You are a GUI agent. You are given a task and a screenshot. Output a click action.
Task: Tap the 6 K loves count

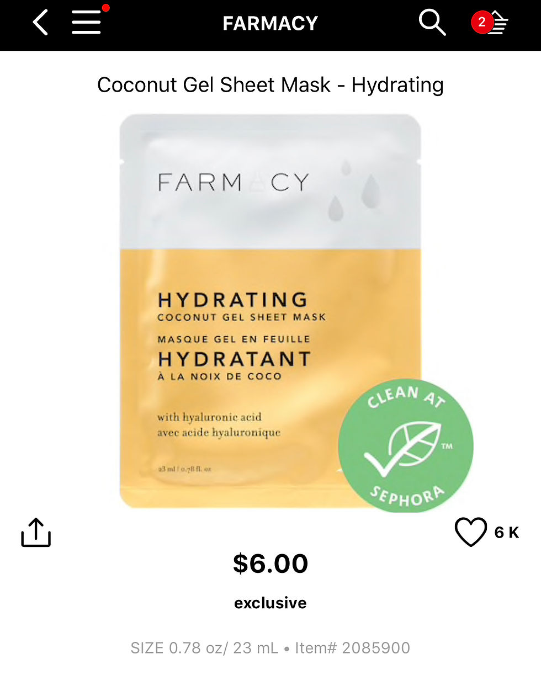coord(507,533)
